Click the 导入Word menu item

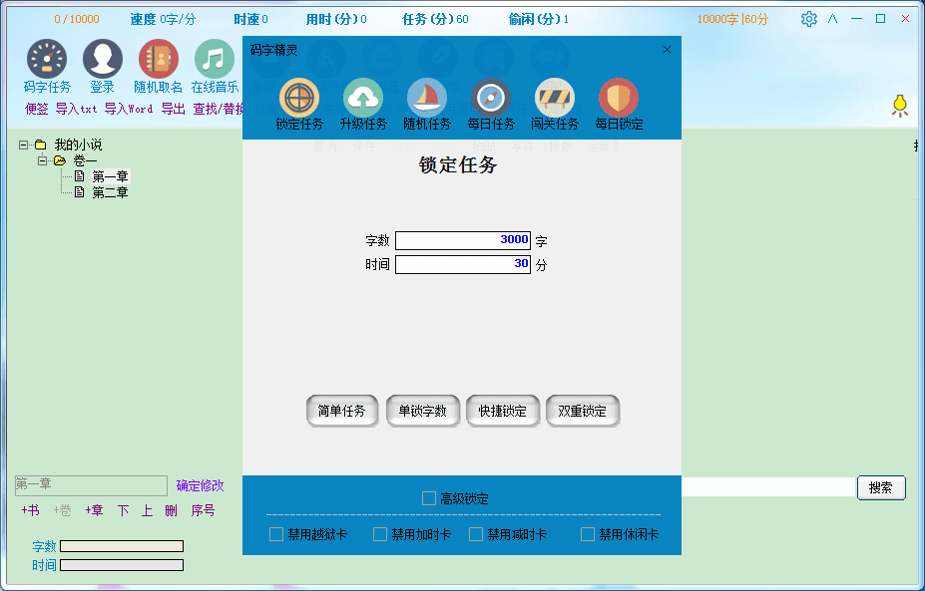tap(129, 109)
